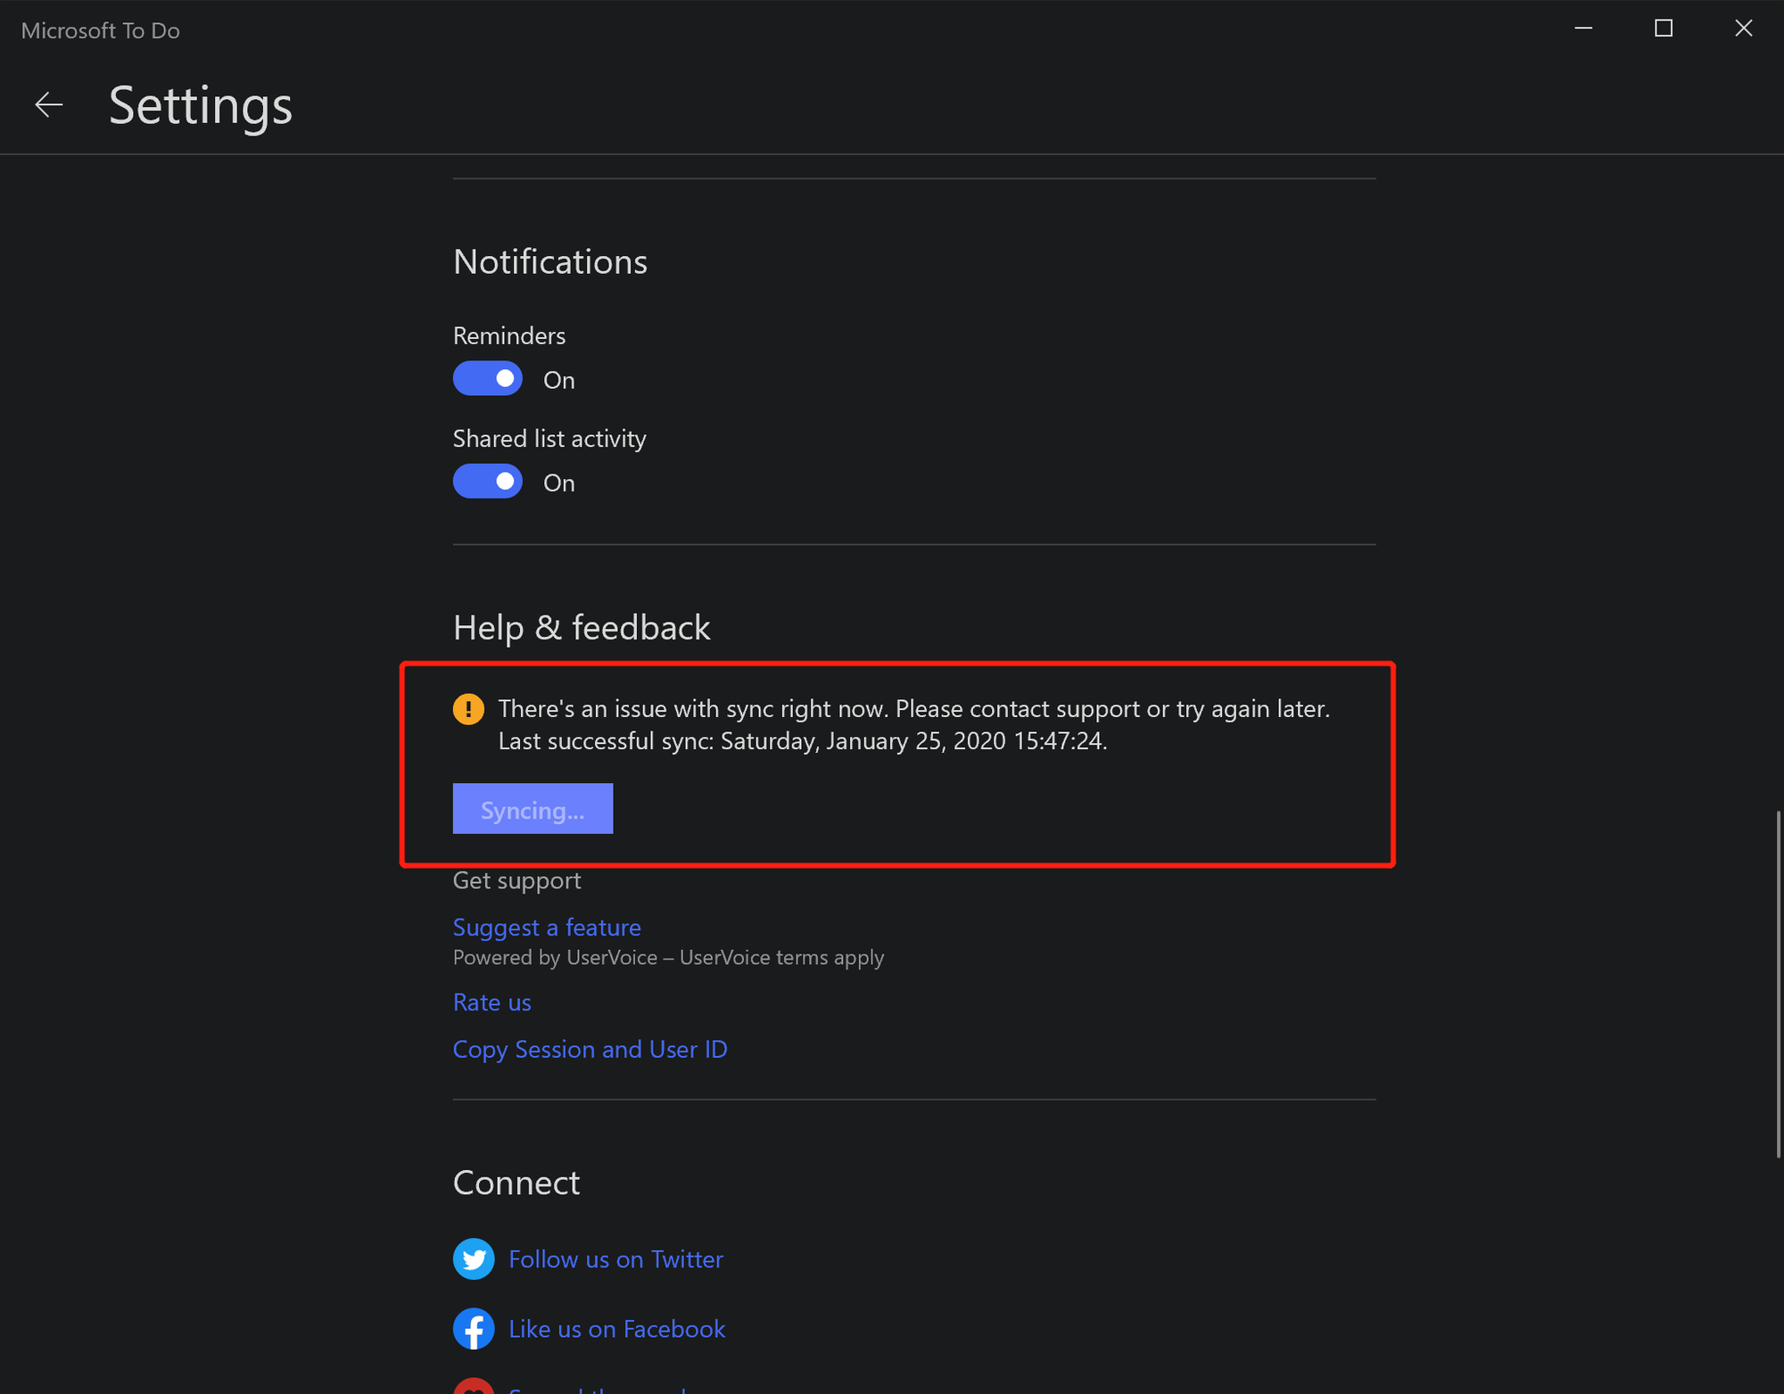Click the Notifications section heading

pos(550,262)
